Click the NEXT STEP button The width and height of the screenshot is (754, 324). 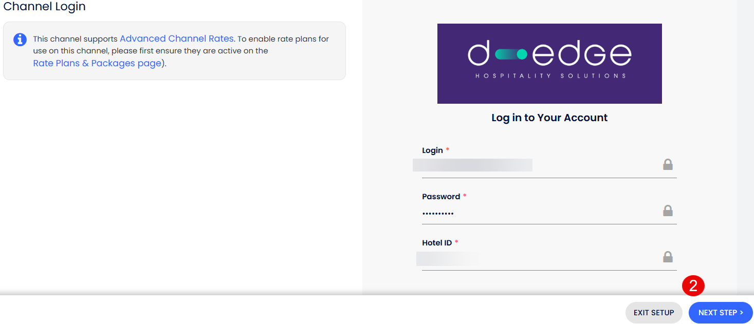(x=721, y=313)
